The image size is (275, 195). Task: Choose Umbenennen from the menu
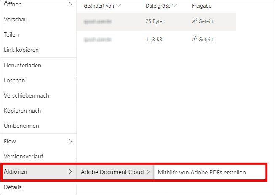[21, 126]
